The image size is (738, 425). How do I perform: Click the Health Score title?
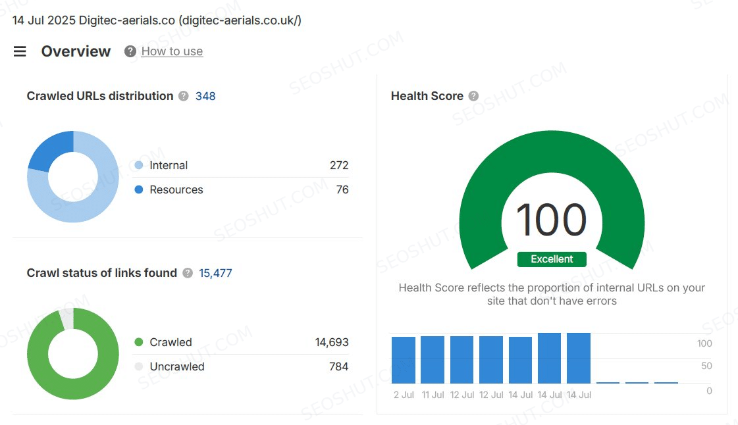[x=427, y=96]
